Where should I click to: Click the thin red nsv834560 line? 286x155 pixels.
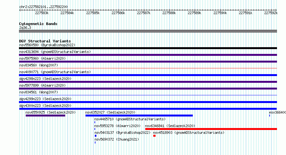[148, 68]
